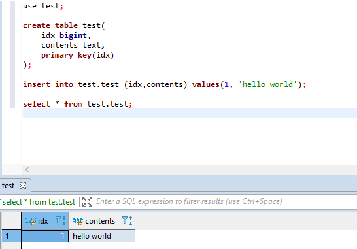Place cursor in the highlighted empty editor line
The image size is (357, 249).
tap(190, 113)
